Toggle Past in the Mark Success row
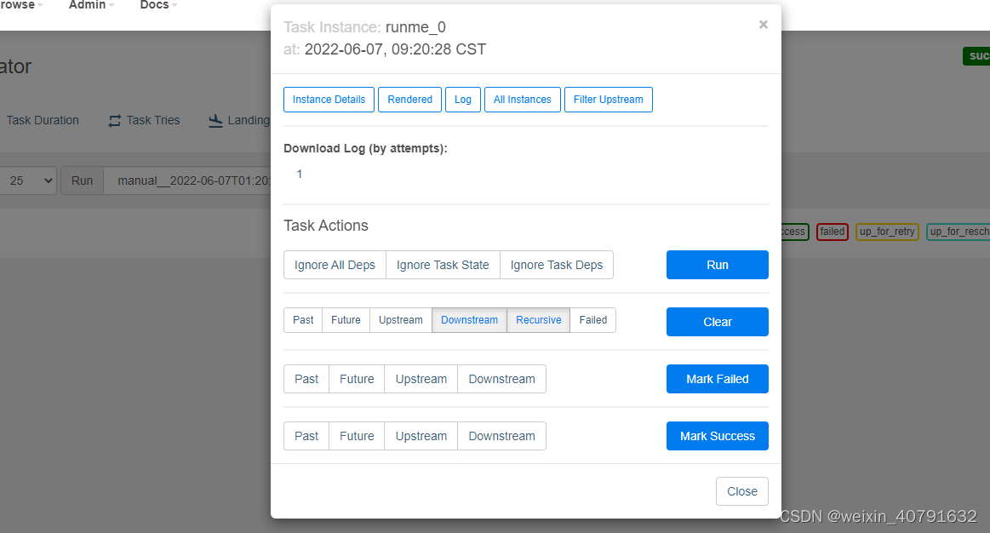This screenshot has width=990, height=533. 306,436
